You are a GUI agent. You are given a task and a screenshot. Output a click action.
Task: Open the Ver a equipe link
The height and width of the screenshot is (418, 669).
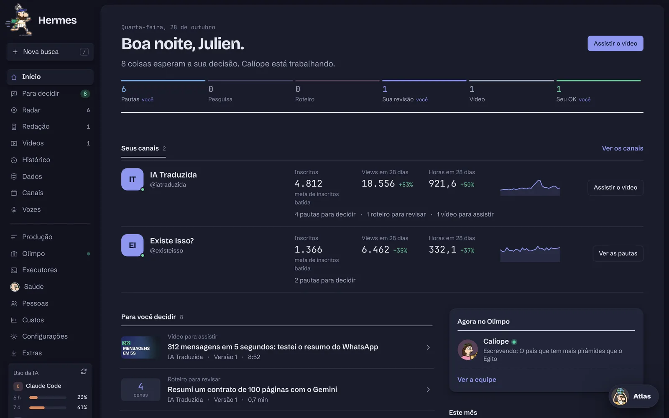[477, 380]
